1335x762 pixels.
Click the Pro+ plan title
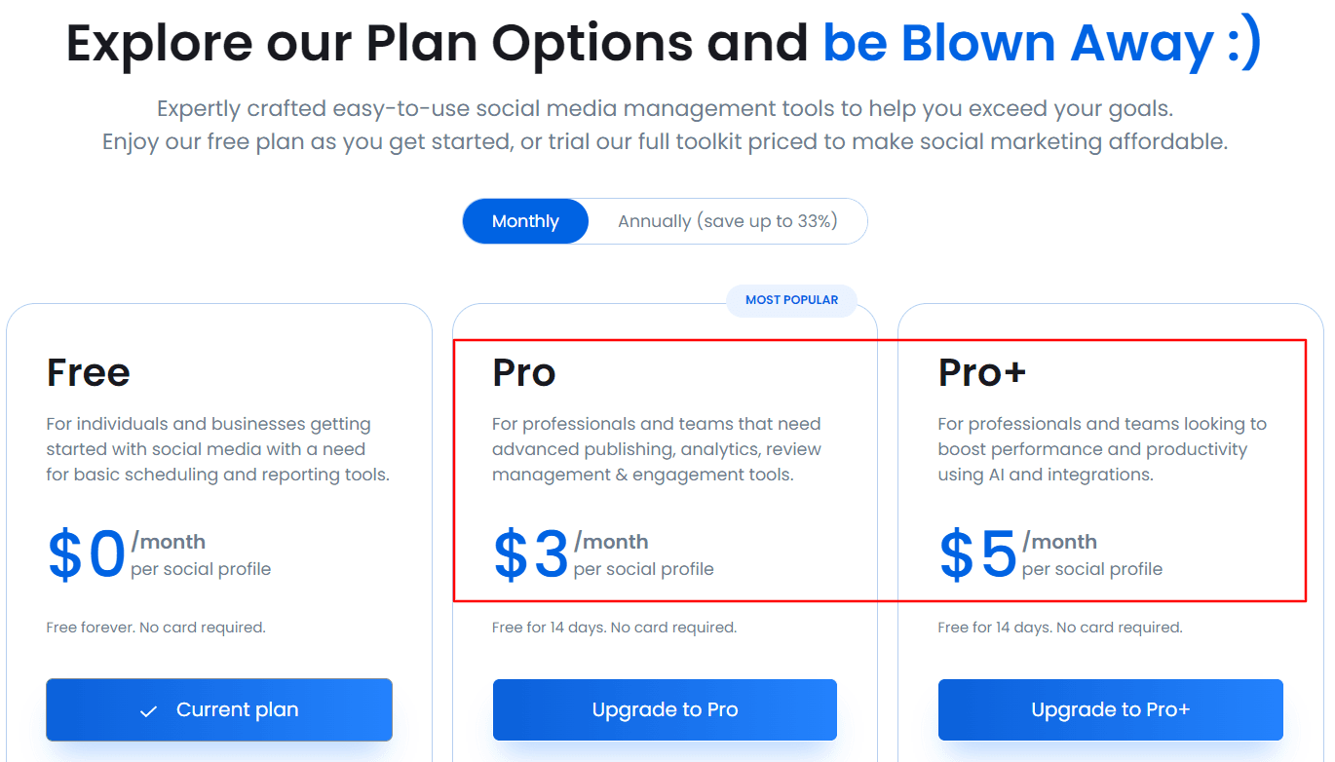tap(981, 372)
